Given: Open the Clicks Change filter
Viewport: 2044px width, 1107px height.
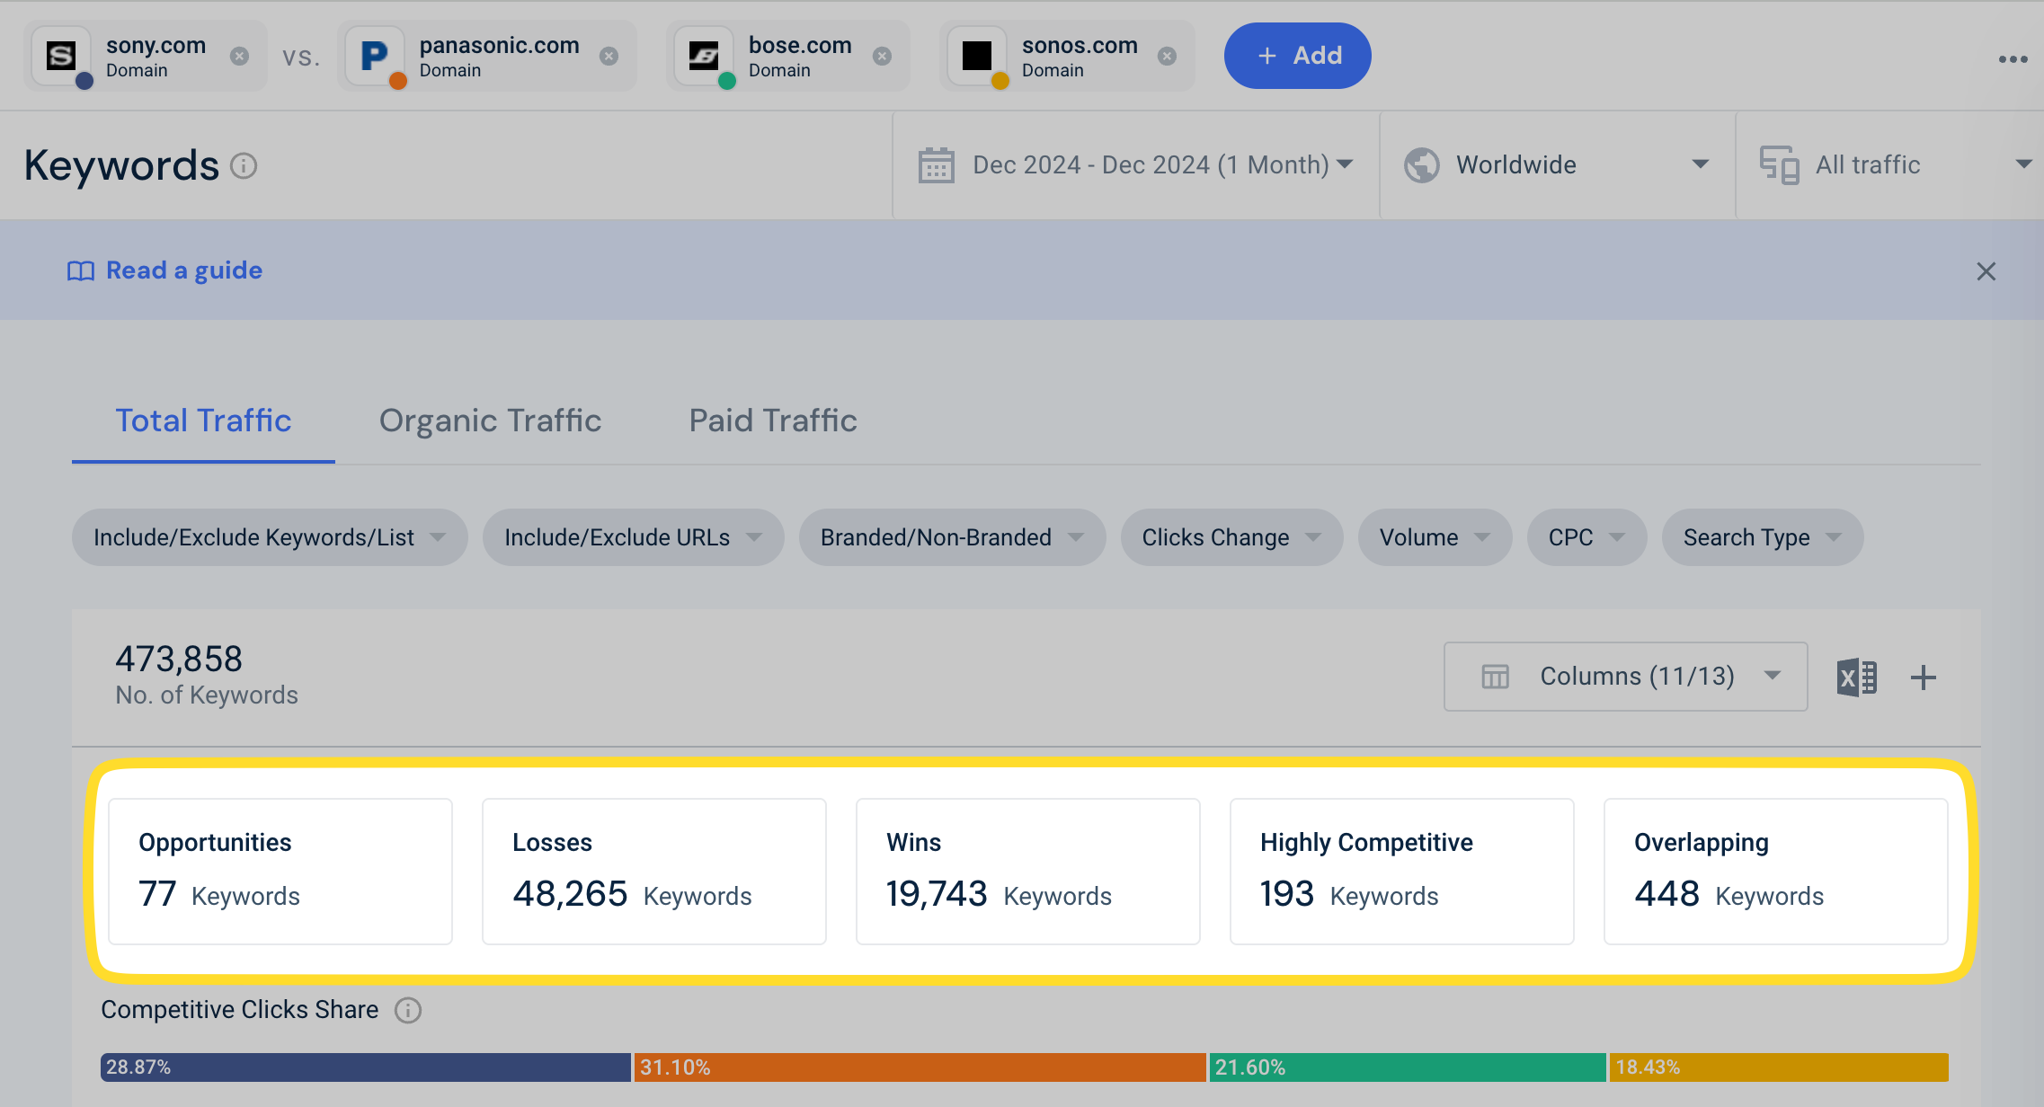Looking at the screenshot, I should [x=1231, y=537].
